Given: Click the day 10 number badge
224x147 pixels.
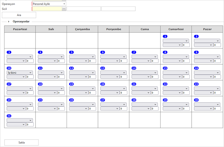Looking at the screenshot, I should pos(9,68).
